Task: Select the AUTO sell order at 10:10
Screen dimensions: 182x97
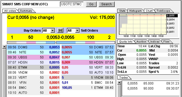Action: pyautogui.click(x=88, y=73)
